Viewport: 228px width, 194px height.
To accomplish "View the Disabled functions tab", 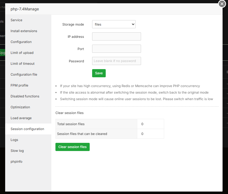I will tap(25, 96).
